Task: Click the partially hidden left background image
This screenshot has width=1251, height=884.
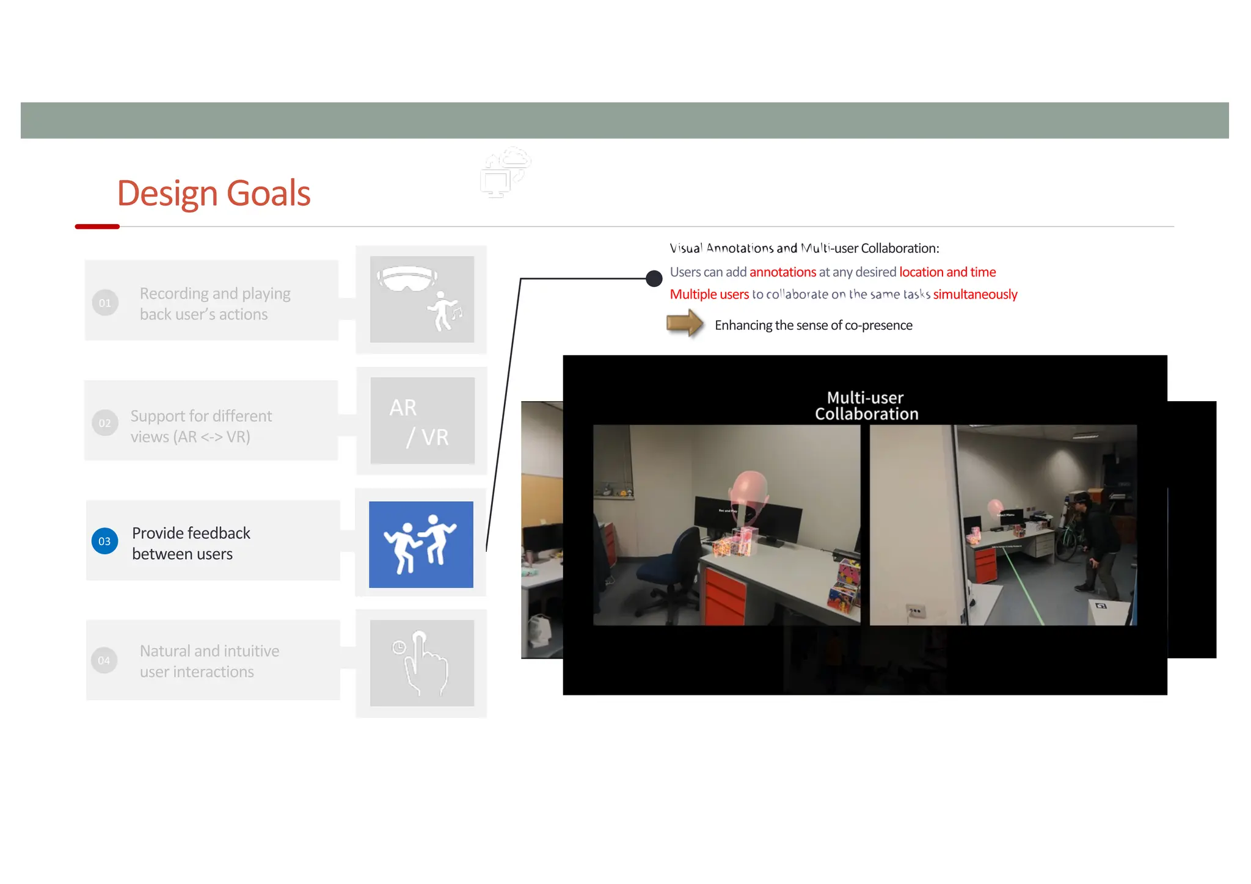Action: point(542,529)
